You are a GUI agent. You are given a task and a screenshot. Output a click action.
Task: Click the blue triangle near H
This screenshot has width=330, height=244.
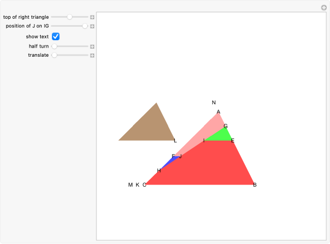pos(171,161)
